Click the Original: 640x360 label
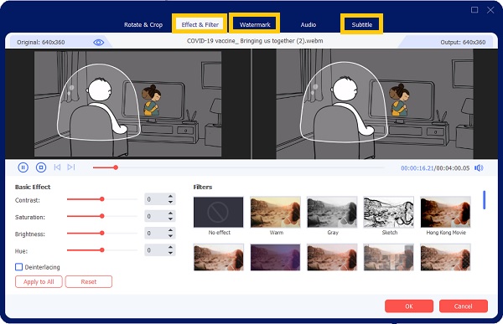The height and width of the screenshot is (324, 503). (x=41, y=43)
